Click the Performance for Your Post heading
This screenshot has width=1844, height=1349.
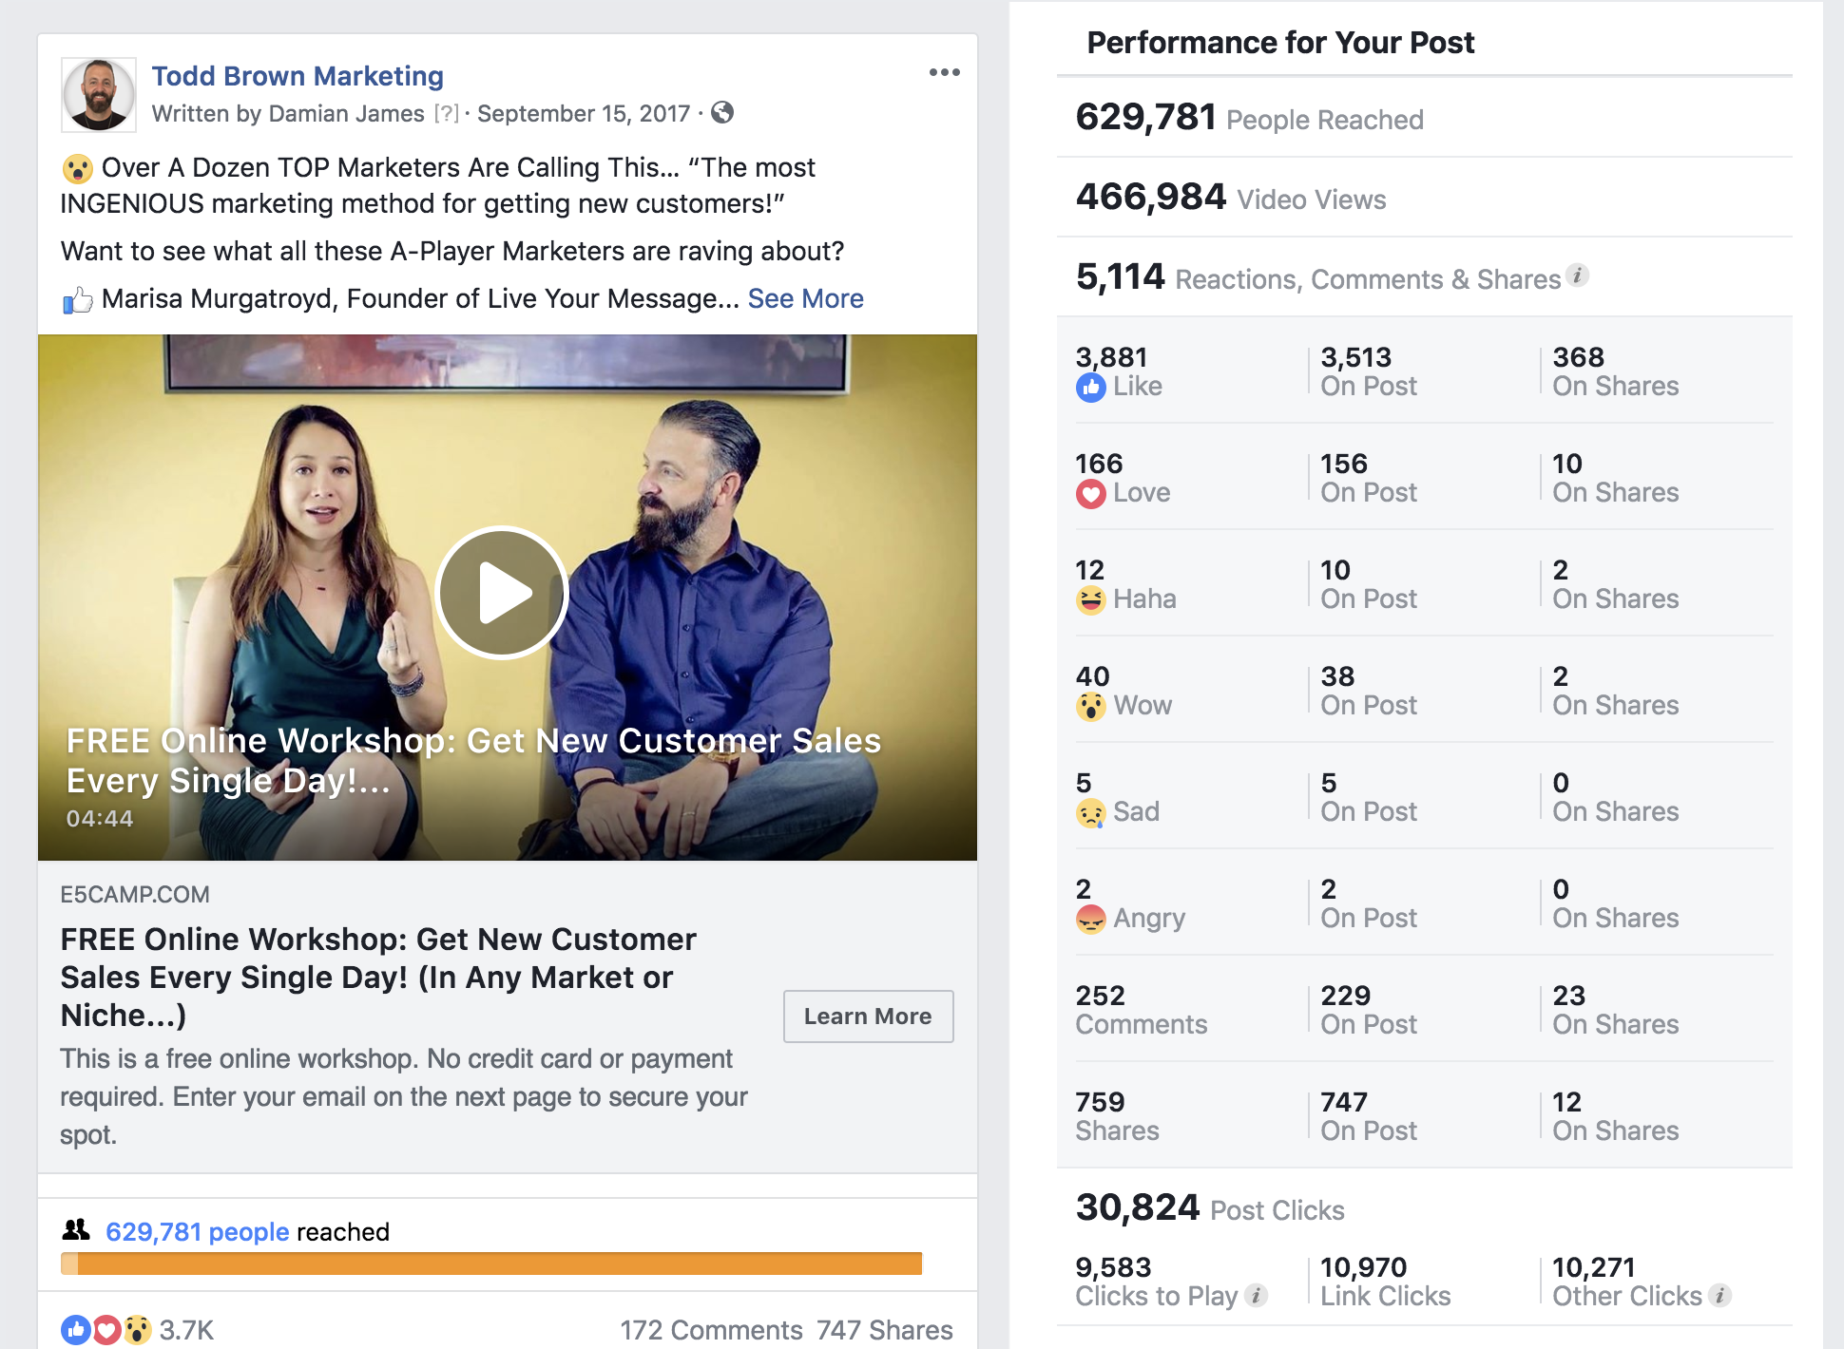(x=1280, y=43)
